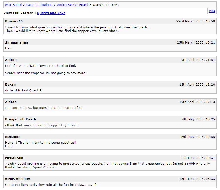Switch to the PDA version link

tap(212, 11)
